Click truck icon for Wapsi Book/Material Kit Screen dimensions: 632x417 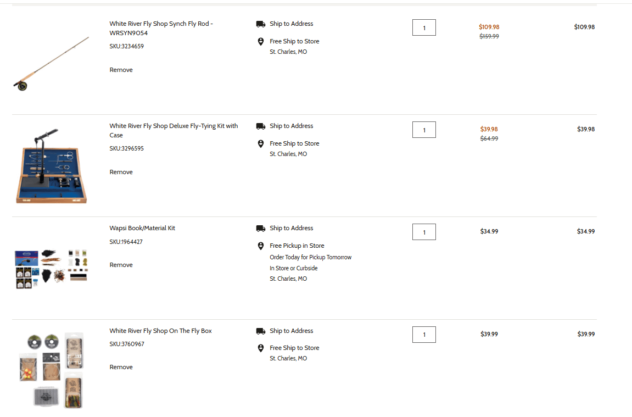(x=261, y=229)
